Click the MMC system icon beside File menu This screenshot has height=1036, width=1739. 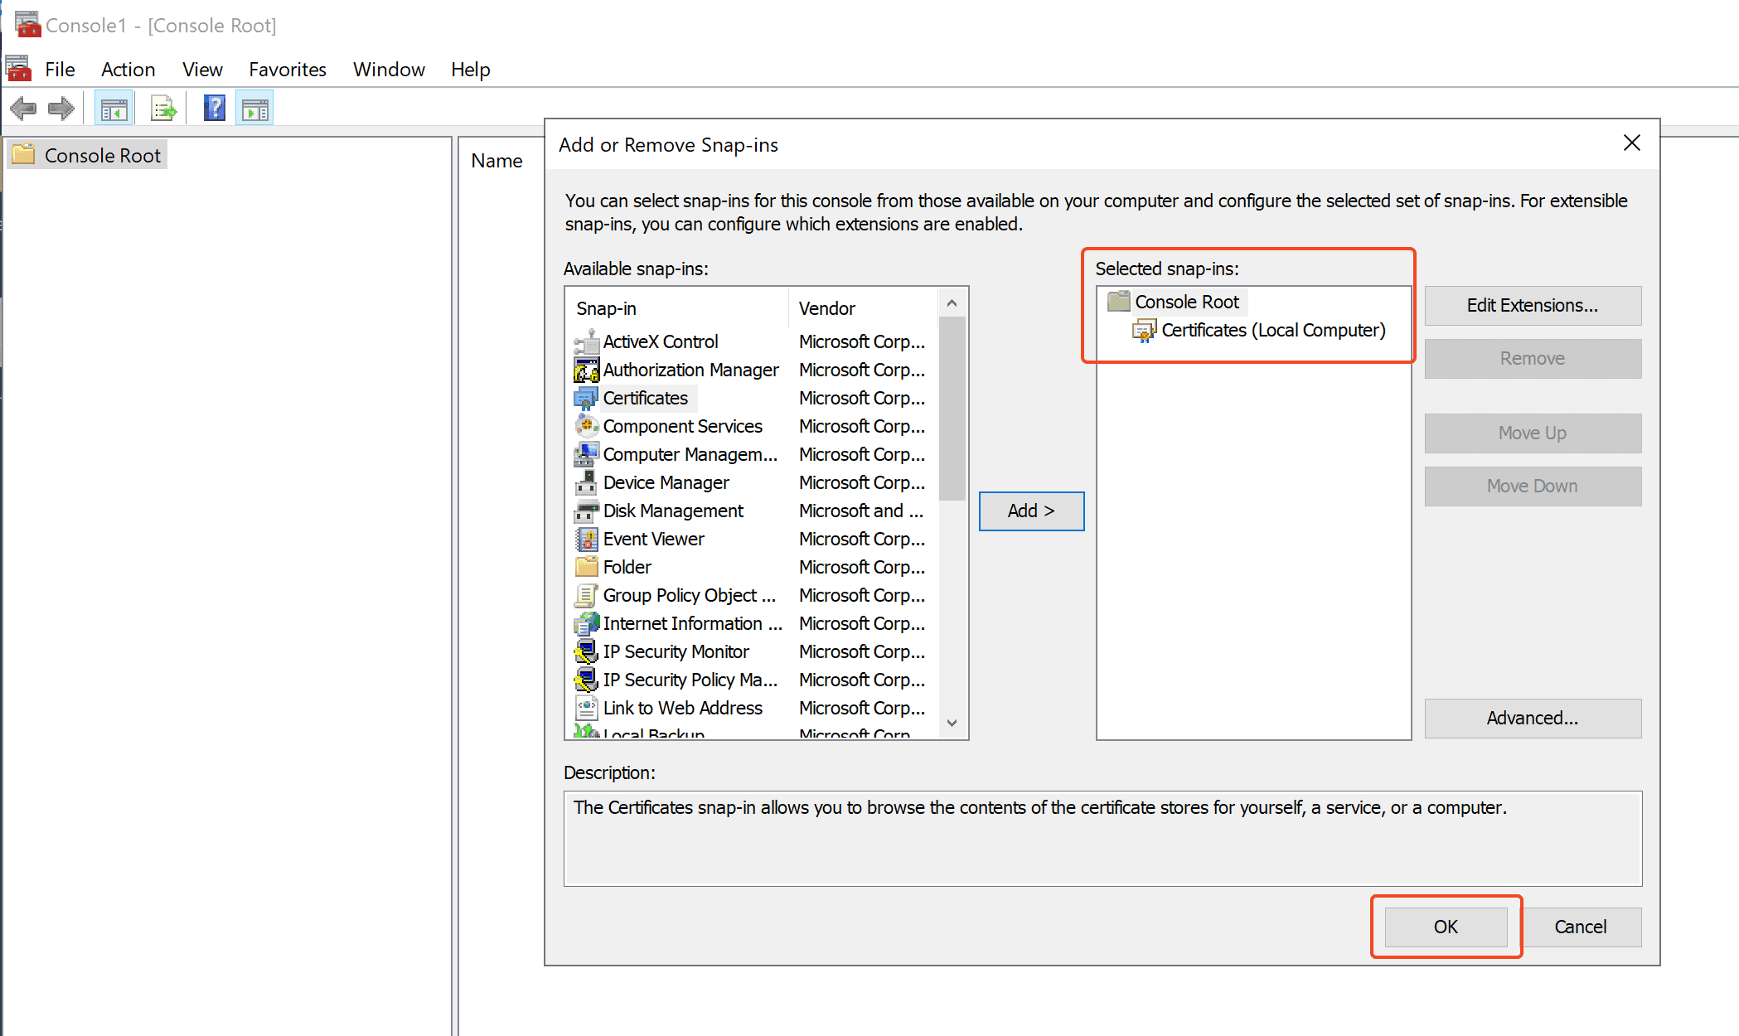(18, 68)
